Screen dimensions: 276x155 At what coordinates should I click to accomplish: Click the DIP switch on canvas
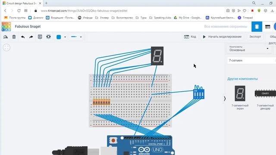(x=199, y=94)
